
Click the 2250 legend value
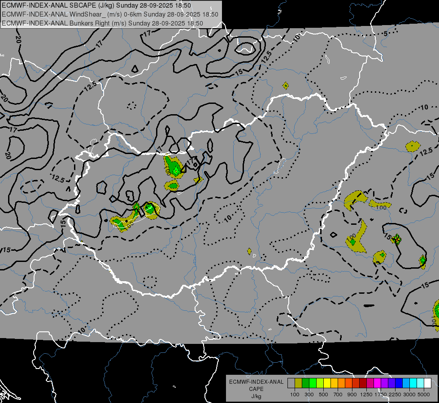[395, 394]
